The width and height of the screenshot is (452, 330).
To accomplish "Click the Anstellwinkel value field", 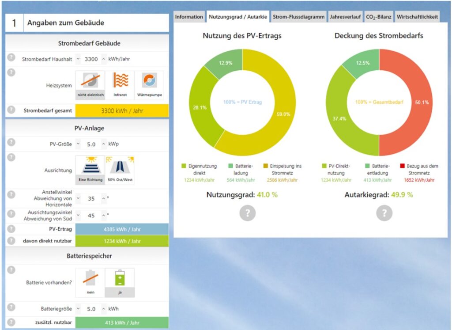I will [x=91, y=199].
